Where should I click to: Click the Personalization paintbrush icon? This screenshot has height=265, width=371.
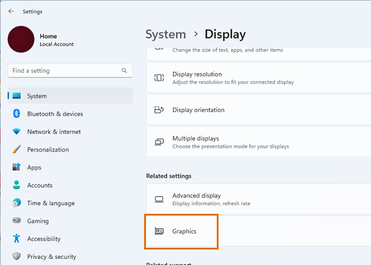tap(16, 149)
